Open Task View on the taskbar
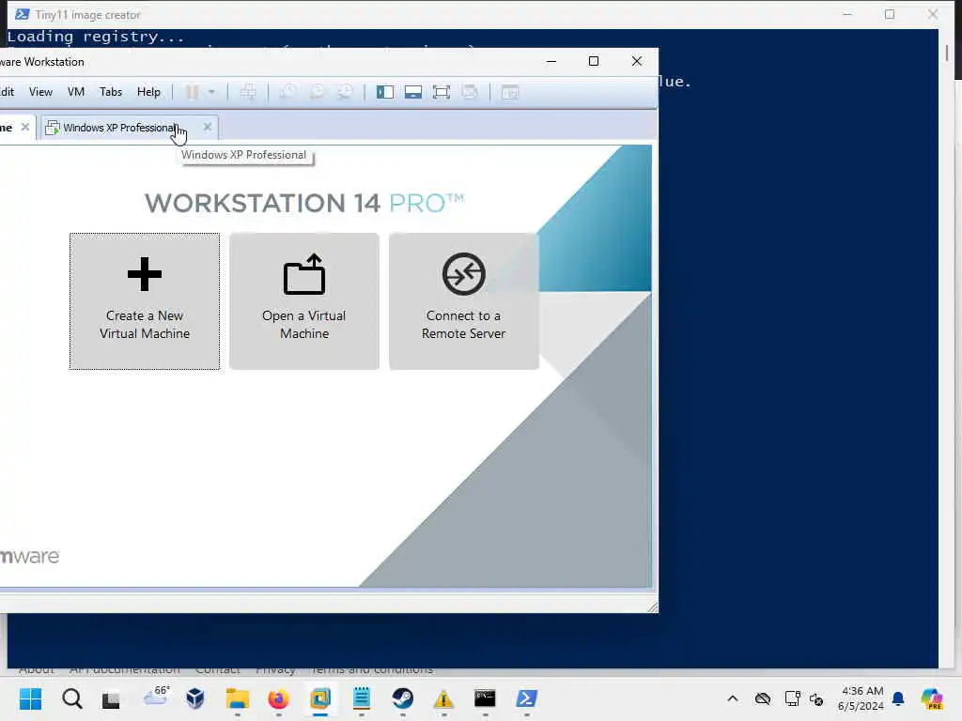Viewport: 962px width, 721px height. [111, 698]
